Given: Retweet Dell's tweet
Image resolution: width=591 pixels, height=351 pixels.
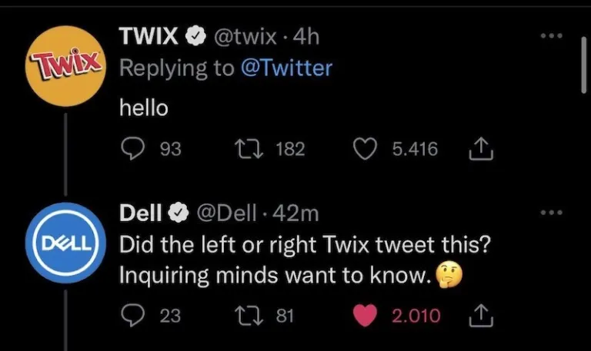Looking at the screenshot, I should (x=246, y=315).
